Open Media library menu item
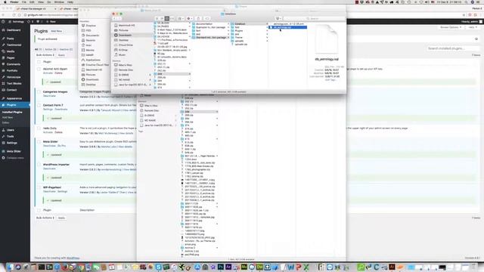This screenshot has height=272, width=484. click(11, 51)
